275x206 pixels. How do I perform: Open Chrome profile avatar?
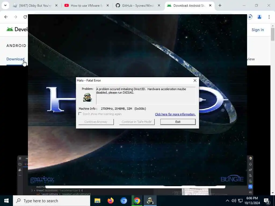click(259, 17)
